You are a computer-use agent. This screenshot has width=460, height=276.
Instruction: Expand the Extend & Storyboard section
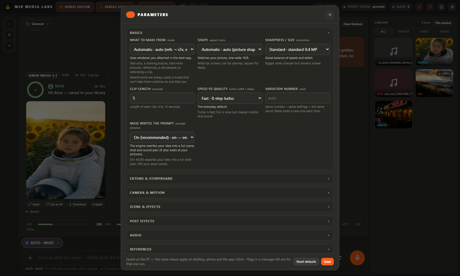point(230,179)
